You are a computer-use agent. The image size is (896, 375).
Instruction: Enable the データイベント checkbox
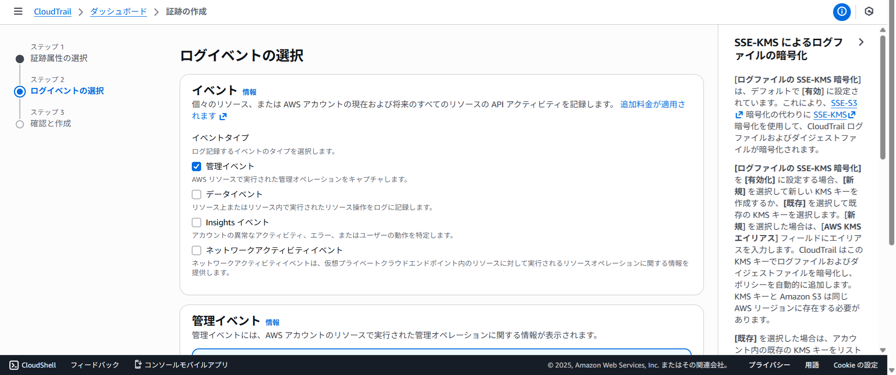(x=196, y=194)
